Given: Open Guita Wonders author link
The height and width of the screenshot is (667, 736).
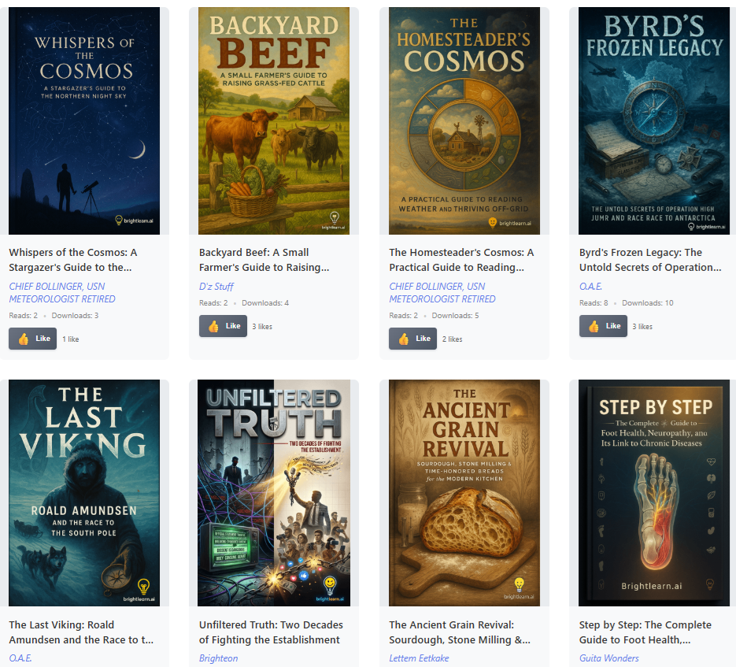Looking at the screenshot, I should pyautogui.click(x=608, y=658).
